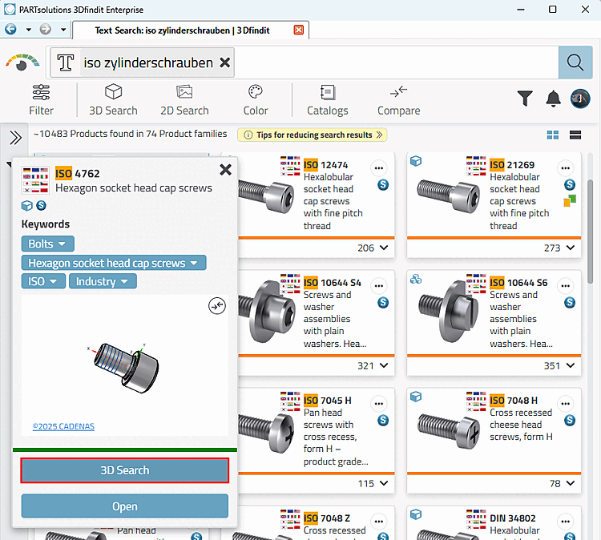The image size is (601, 540).
Task: Click the blue S icon on ISO 7048 H
Action: [570, 421]
